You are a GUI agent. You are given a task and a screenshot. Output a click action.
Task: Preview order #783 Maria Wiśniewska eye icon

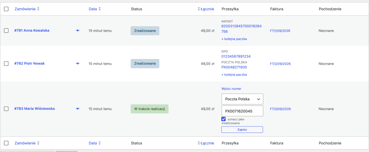(78, 109)
